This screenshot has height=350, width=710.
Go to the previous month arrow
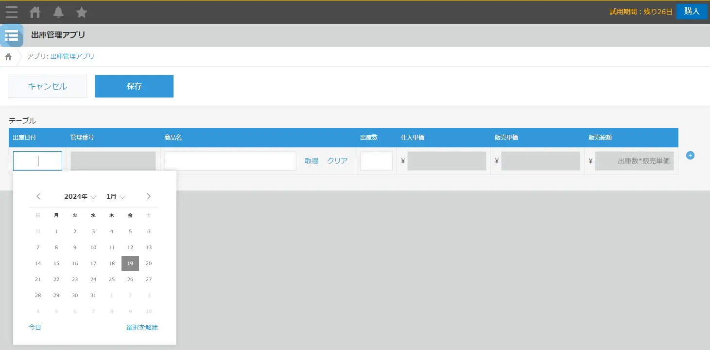click(x=38, y=196)
